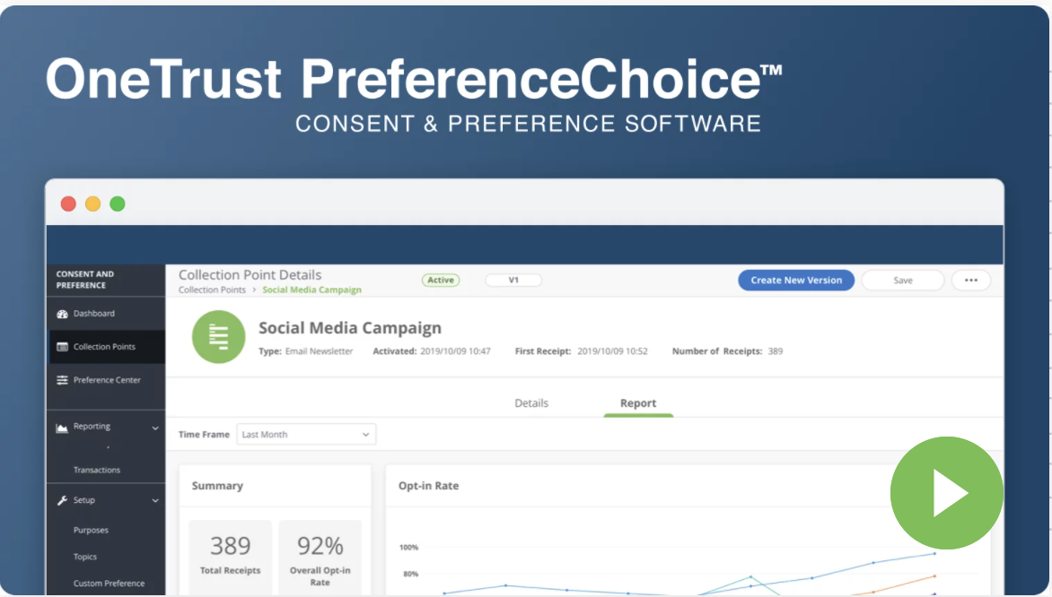Select the Report tab
This screenshot has height=597, width=1052.
[637, 402]
